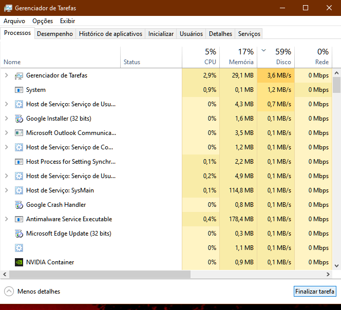Expand the Antimalware Service Executable row
Image resolution: width=341 pixels, height=310 pixels.
point(7,219)
